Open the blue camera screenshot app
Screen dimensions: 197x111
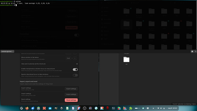pos(50,108)
